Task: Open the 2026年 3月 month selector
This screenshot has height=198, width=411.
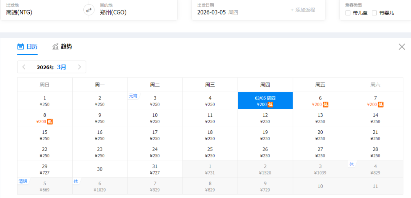Action: tap(52, 67)
